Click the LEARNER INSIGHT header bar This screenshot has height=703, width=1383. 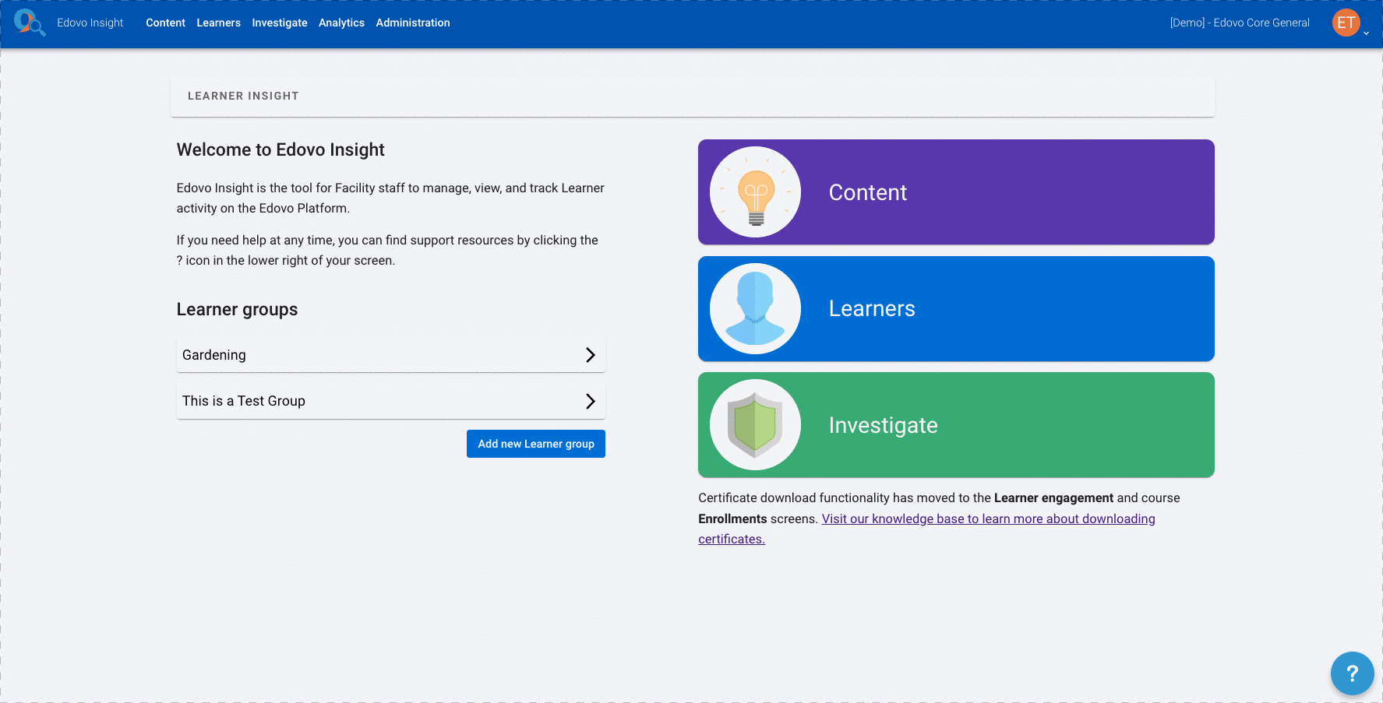(x=693, y=97)
